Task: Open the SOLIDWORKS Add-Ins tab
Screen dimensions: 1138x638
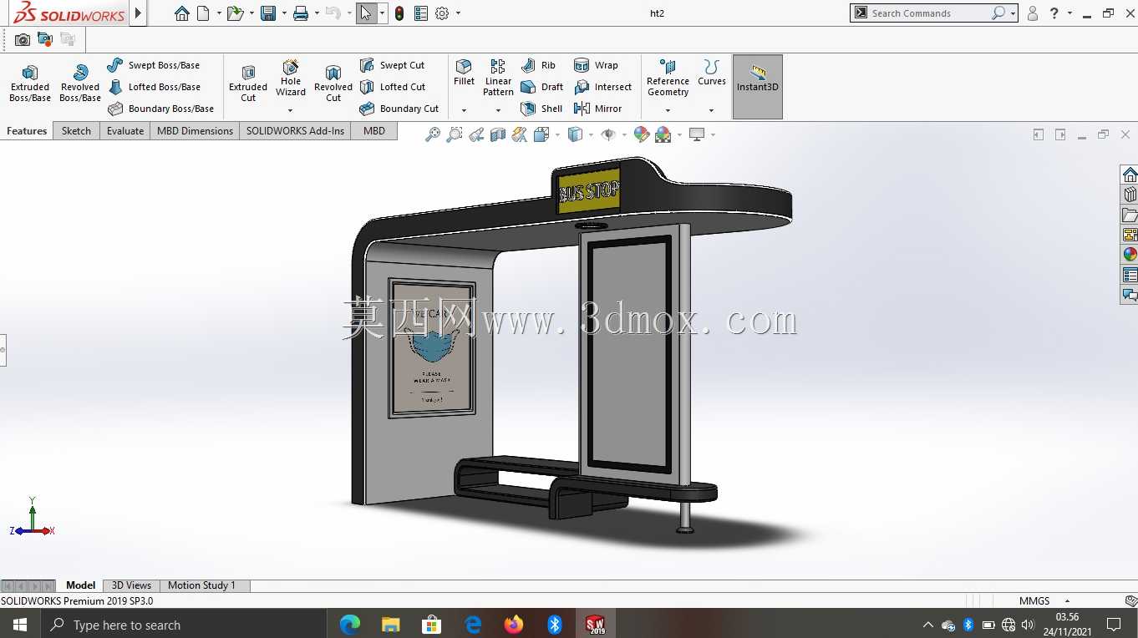Action: click(295, 131)
